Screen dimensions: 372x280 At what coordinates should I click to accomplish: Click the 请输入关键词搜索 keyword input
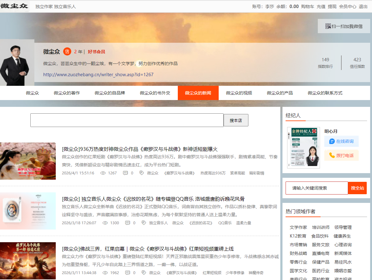317,188
